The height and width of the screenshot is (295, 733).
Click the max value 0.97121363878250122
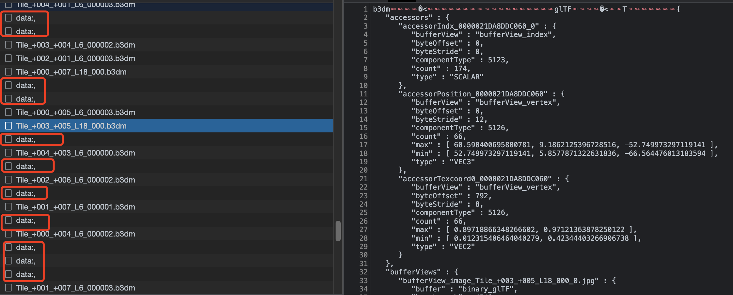[x=584, y=229]
